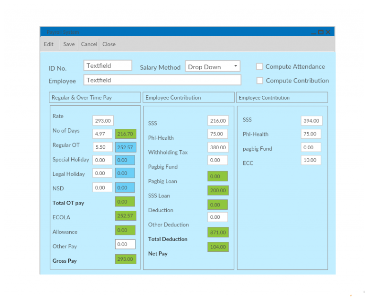Click the ECC field showing 10.00
This screenshot has width=367, height=298.
[311, 160]
